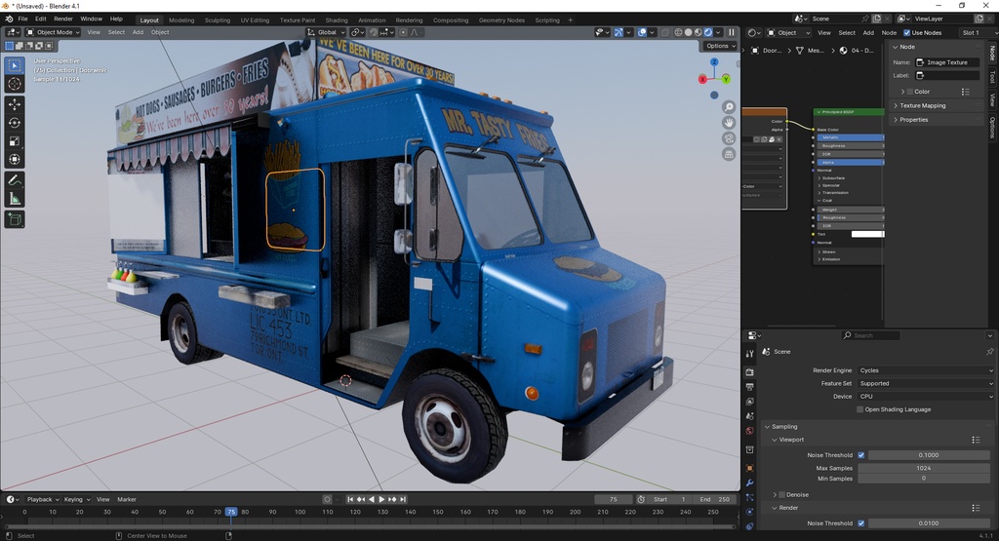
Task: Click the white Tint color swatch
Action: [x=867, y=234]
